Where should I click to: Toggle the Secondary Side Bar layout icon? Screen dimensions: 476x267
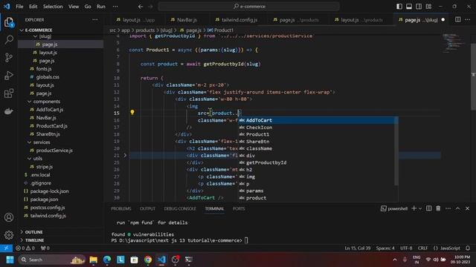pyautogui.click(x=419, y=7)
